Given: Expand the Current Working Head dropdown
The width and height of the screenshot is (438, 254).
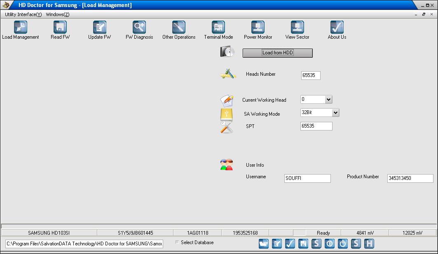Looking at the screenshot, I should [x=328, y=99].
